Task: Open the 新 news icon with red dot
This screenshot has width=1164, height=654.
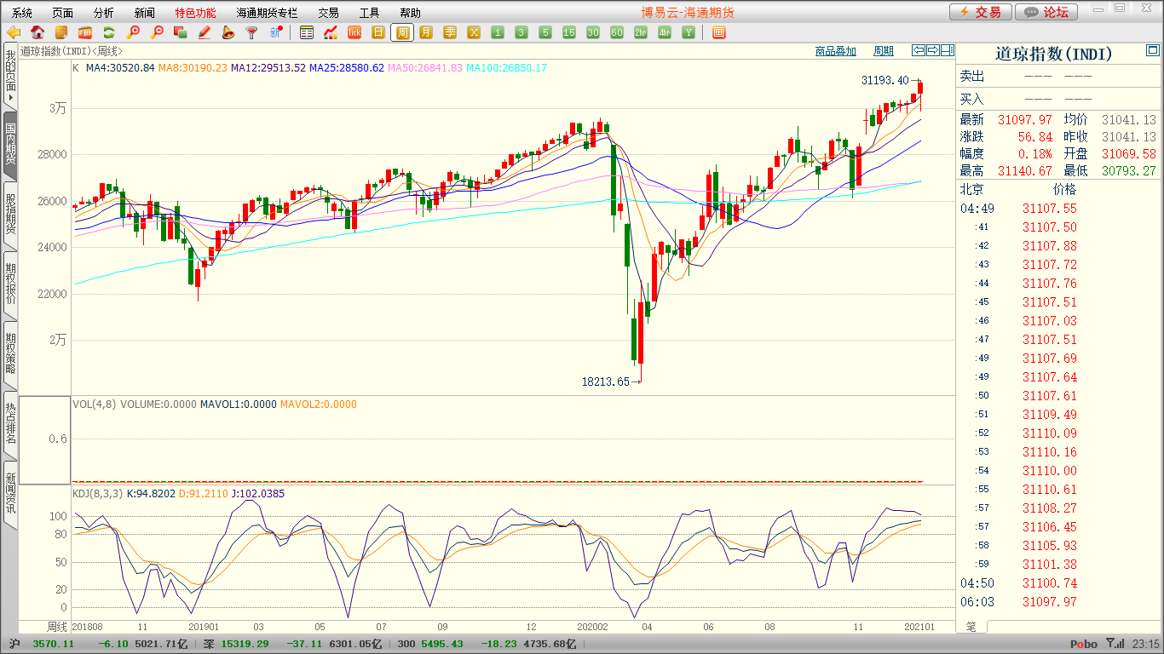Action: (276, 32)
